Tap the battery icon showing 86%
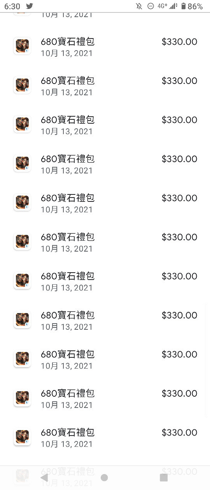 (x=184, y=6)
